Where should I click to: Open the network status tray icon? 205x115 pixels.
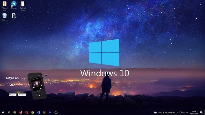pyautogui.click(x=181, y=112)
